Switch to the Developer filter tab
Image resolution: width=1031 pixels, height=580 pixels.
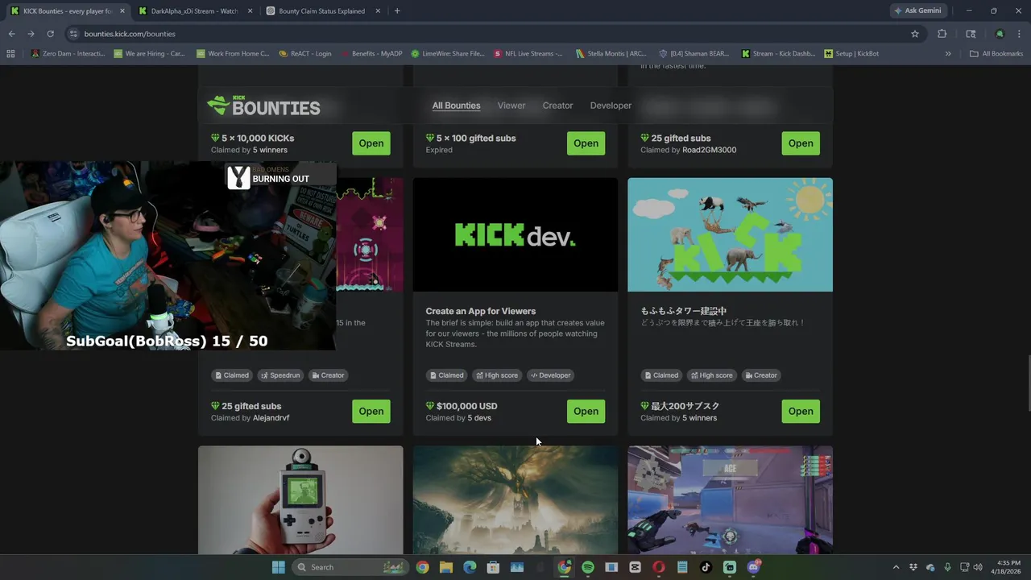[x=611, y=106]
